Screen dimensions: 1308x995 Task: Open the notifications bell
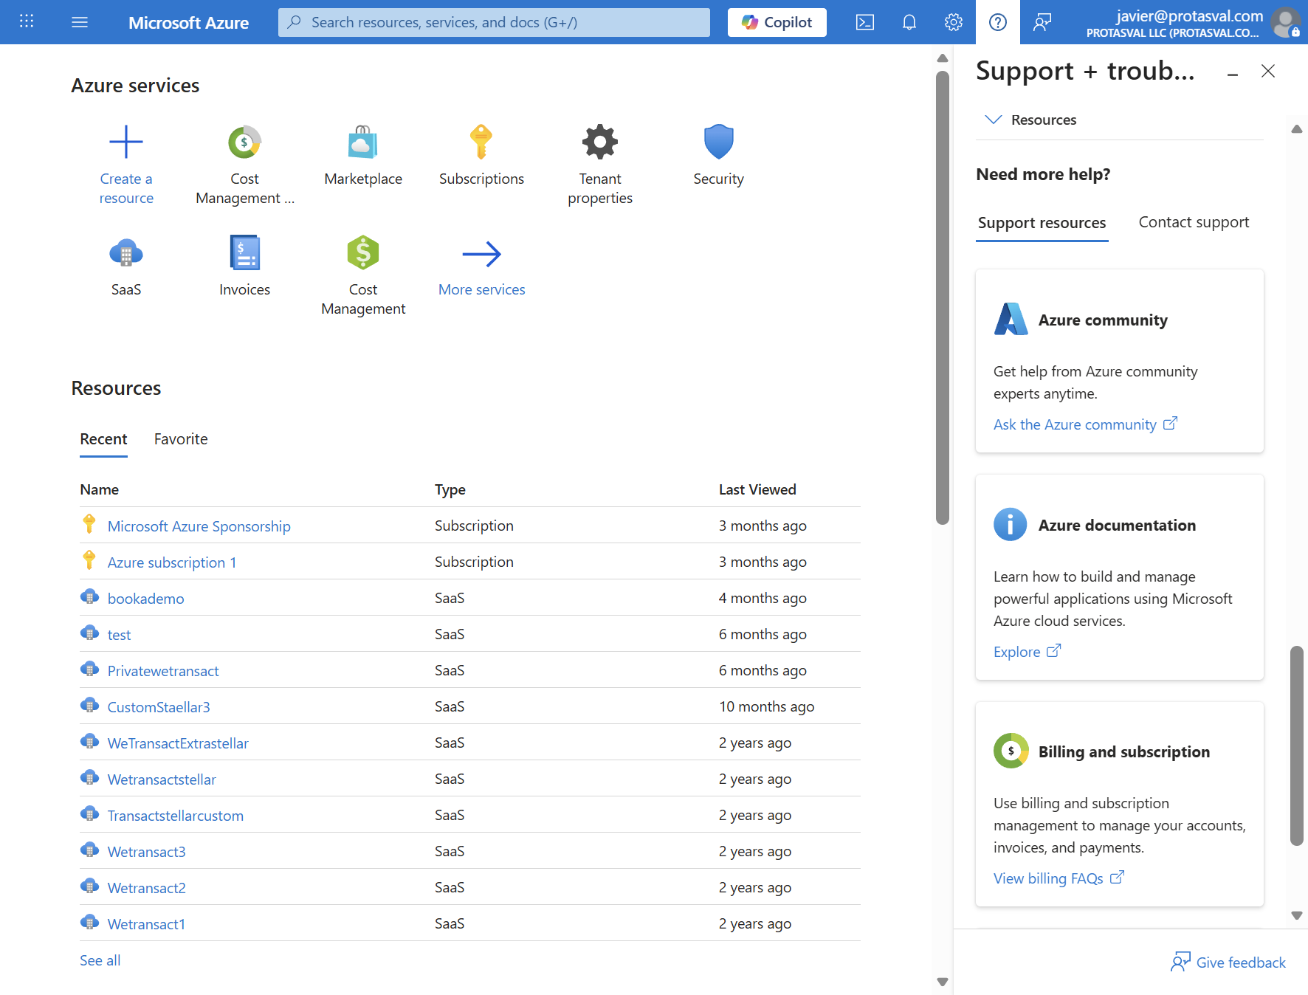click(909, 22)
